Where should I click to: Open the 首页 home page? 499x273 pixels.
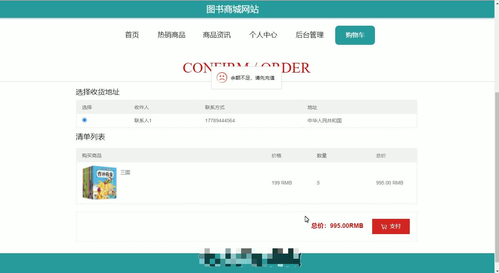click(132, 35)
